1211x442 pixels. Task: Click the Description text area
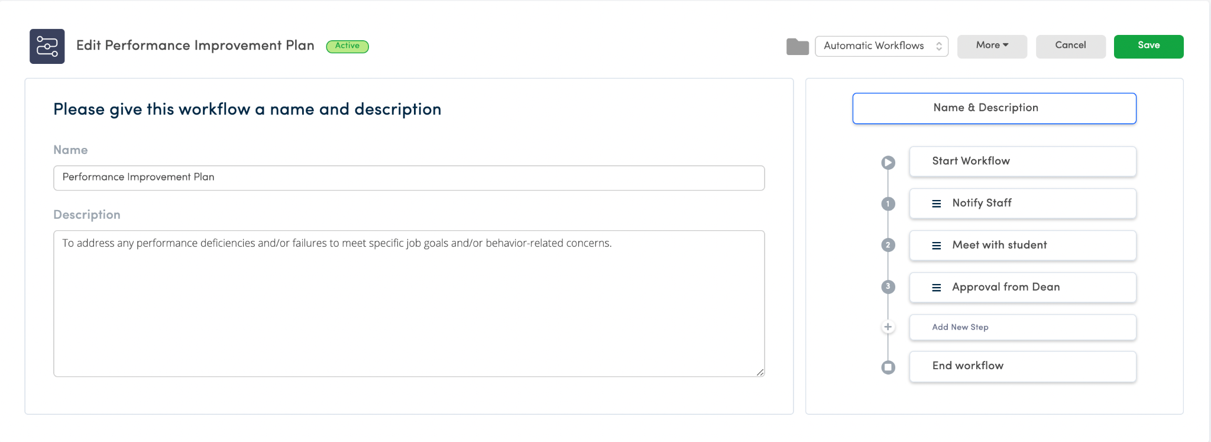pyautogui.click(x=409, y=302)
